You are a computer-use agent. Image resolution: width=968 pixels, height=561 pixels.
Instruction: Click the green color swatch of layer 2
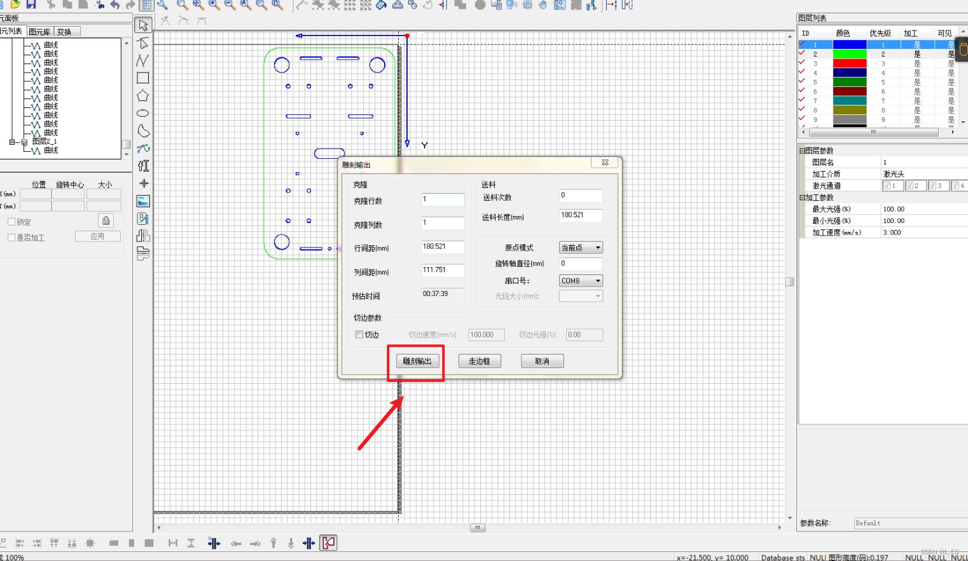[850, 54]
